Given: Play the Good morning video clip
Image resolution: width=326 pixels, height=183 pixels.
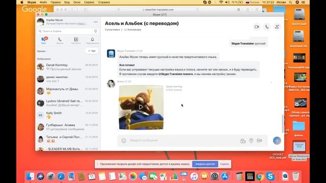Looking at the screenshot, I should click(x=141, y=107).
